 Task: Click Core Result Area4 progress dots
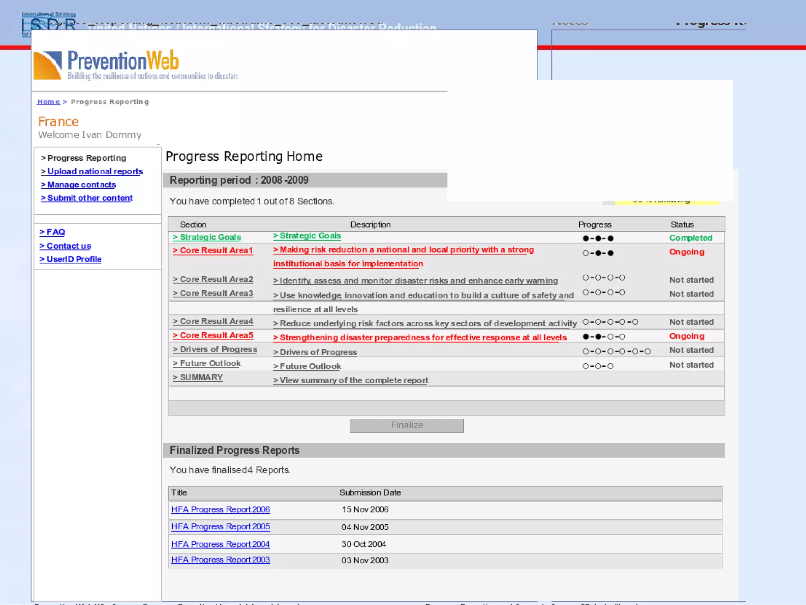[x=610, y=322]
